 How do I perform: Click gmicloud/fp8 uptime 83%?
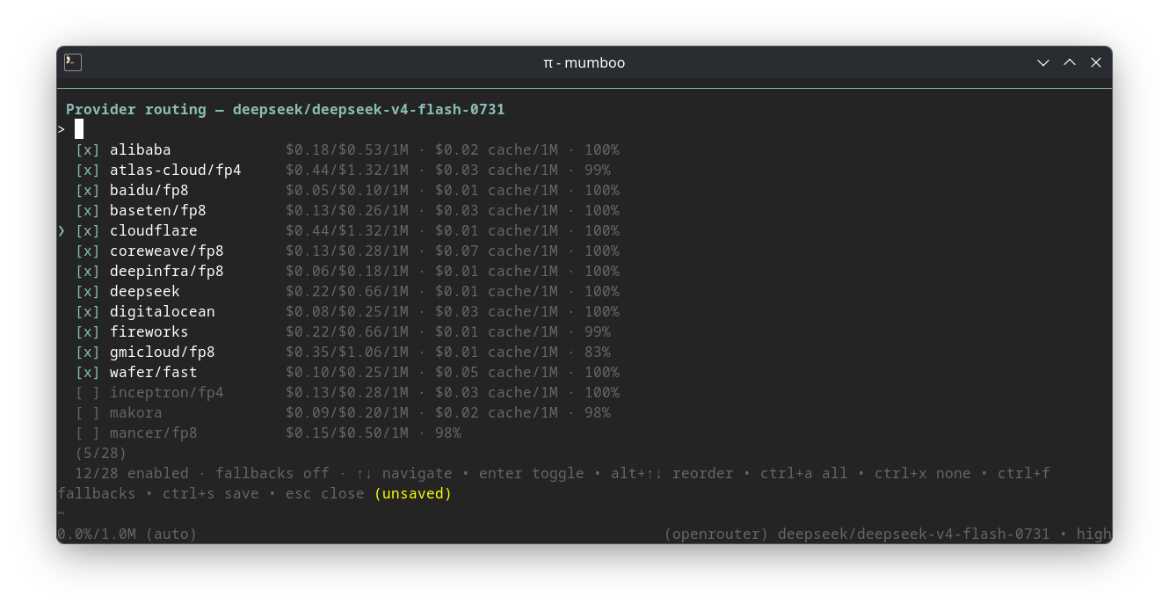(598, 352)
